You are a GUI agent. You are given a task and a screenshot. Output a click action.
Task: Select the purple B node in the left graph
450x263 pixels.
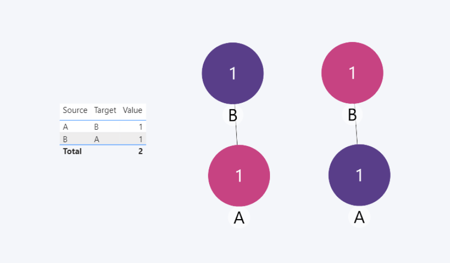tap(232, 74)
